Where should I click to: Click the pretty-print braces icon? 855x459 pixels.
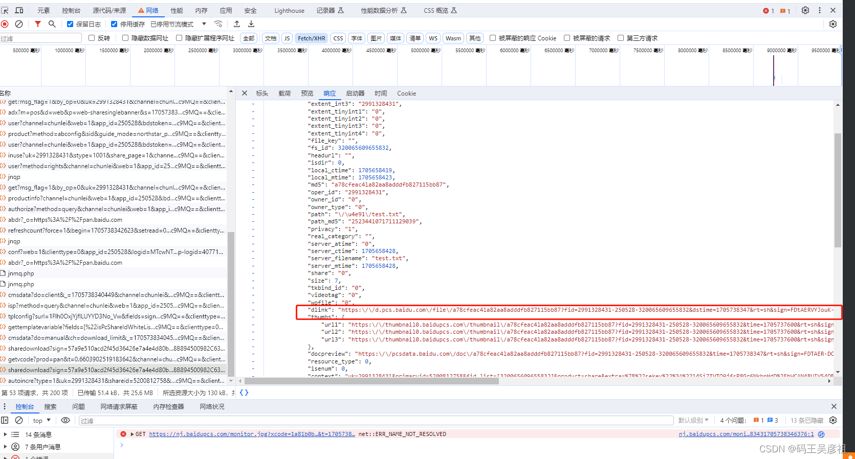coord(244,393)
